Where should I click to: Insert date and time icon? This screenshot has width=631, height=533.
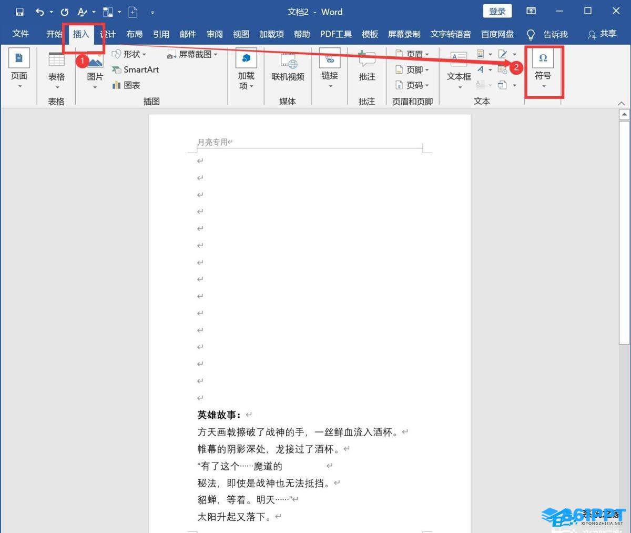point(503,69)
